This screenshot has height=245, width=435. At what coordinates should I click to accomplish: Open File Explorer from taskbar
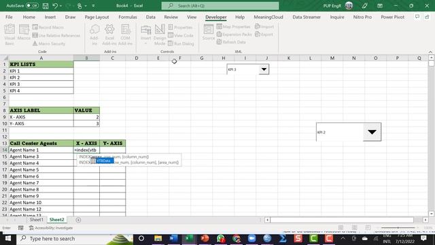tap(158, 239)
